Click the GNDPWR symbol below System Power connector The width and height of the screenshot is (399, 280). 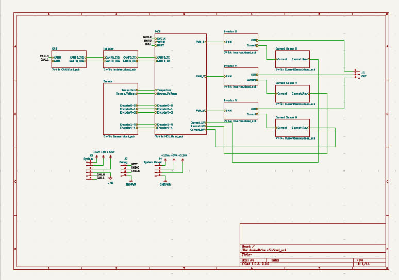pyautogui.click(x=165, y=183)
